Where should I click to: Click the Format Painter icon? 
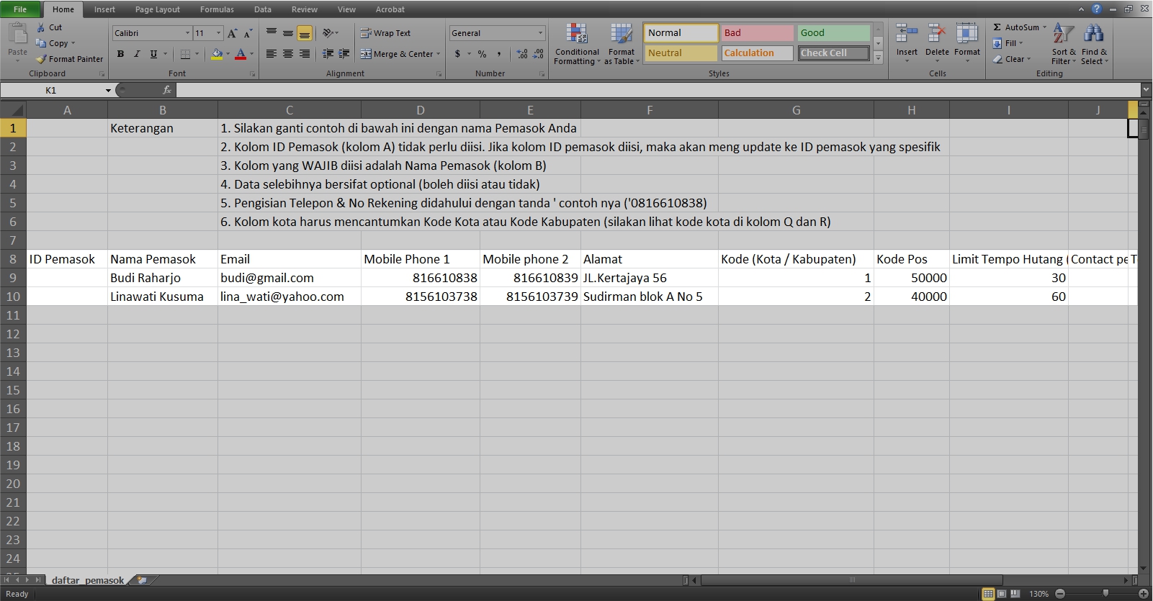(x=42, y=59)
